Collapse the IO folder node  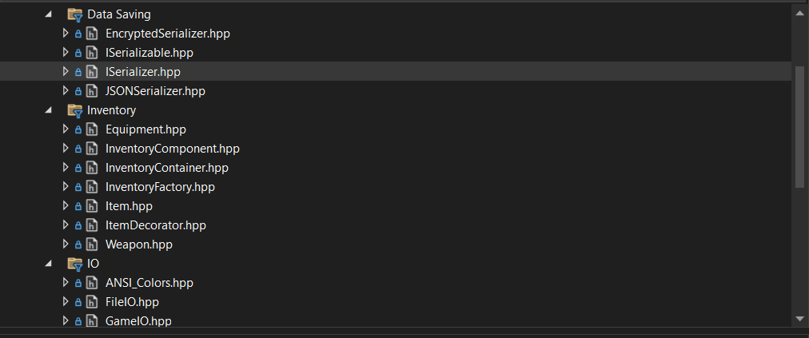50,264
